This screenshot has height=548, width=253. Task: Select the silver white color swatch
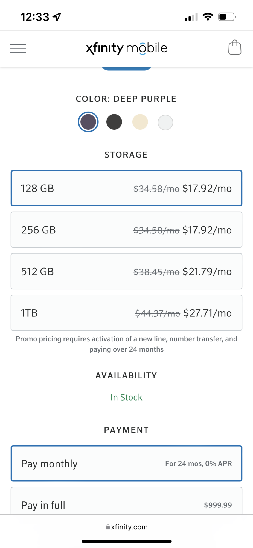[165, 122]
